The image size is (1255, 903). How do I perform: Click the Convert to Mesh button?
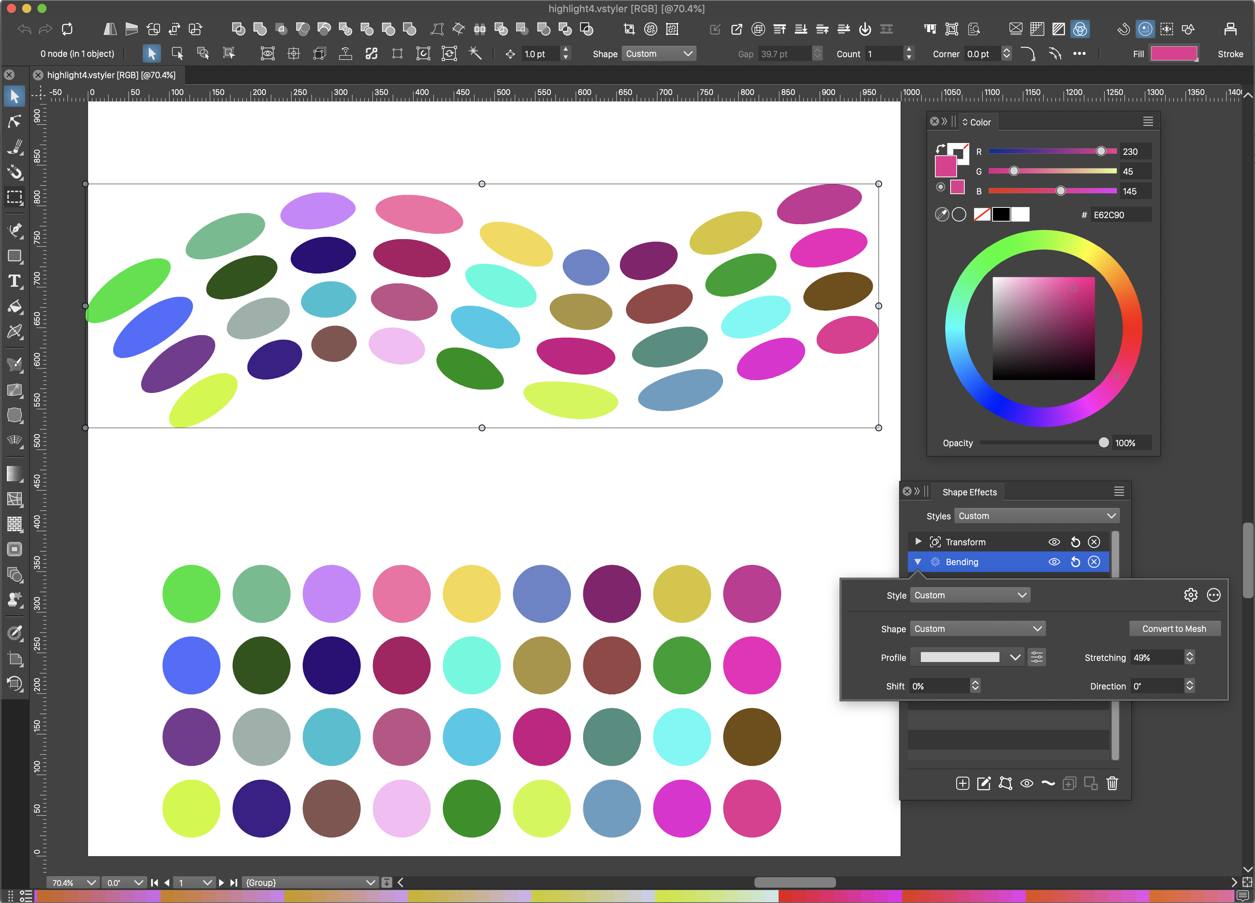tap(1174, 628)
